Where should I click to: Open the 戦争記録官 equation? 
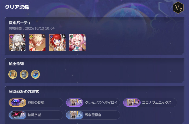point(93,115)
